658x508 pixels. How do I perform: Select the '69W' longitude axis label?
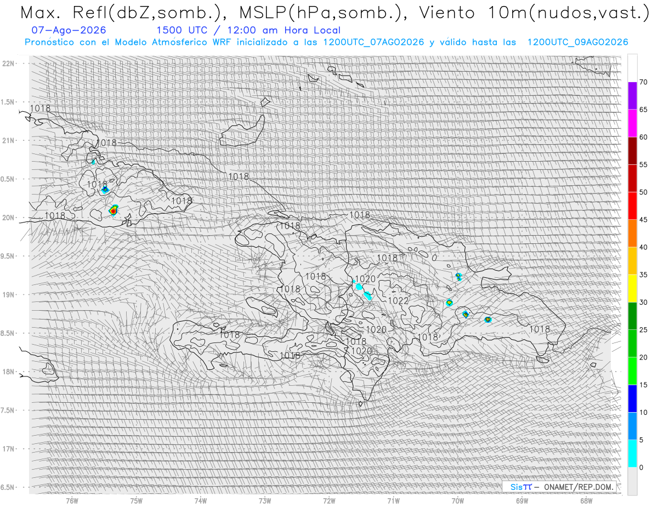pyautogui.click(x=522, y=500)
